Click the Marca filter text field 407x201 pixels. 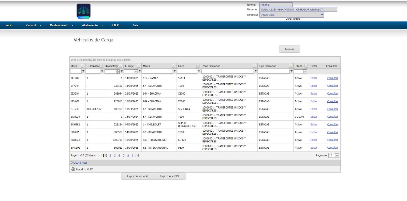[x=157, y=71]
